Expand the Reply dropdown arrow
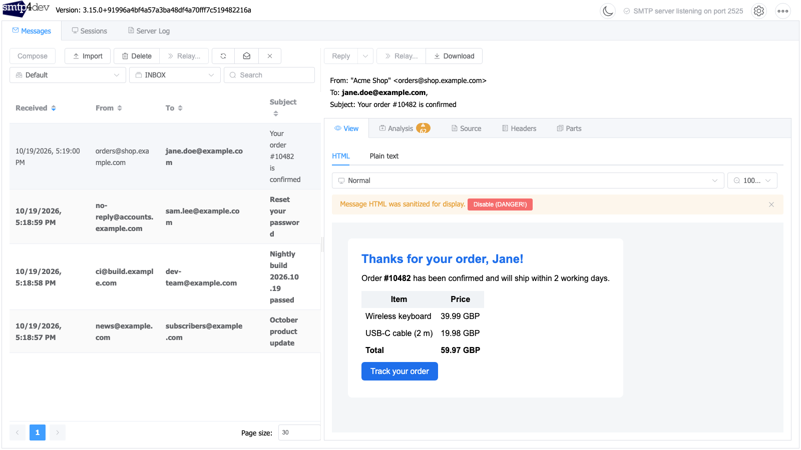The width and height of the screenshot is (801, 450). pos(365,56)
